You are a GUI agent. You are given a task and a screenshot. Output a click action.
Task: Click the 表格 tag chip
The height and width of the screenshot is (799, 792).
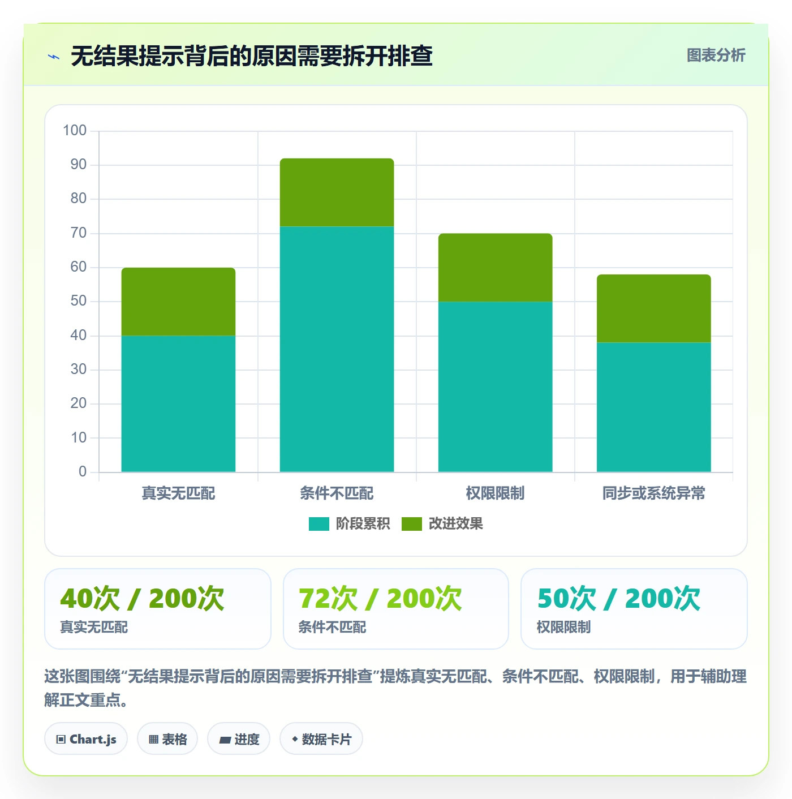coord(167,738)
